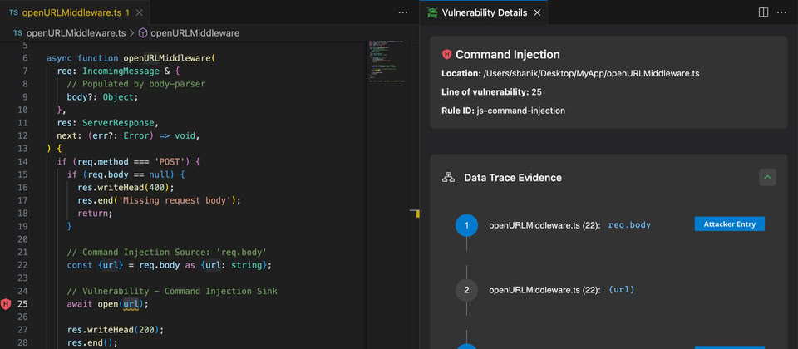Image resolution: width=798 pixels, height=349 pixels.
Task: Click the split editor icon in right panel
Action: (763, 12)
